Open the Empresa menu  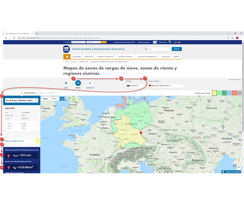tap(177, 57)
